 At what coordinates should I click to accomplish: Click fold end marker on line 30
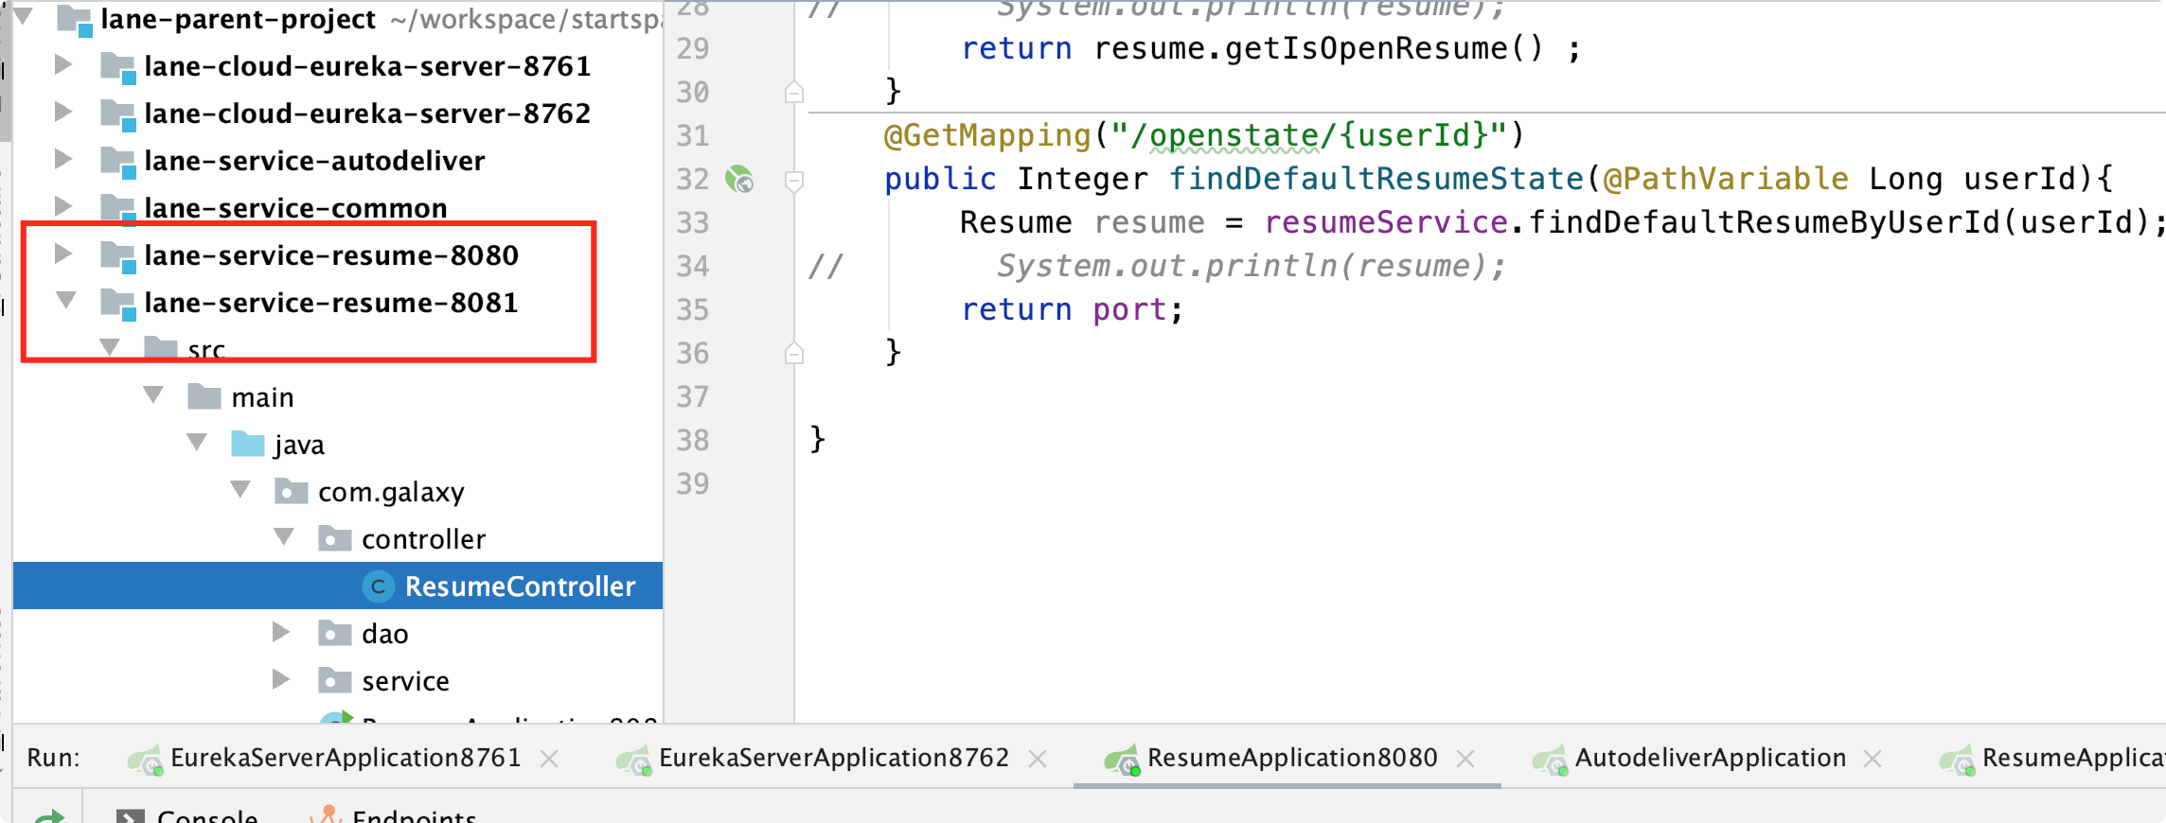click(794, 92)
